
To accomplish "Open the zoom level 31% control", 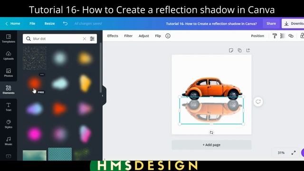I will point(281,153).
